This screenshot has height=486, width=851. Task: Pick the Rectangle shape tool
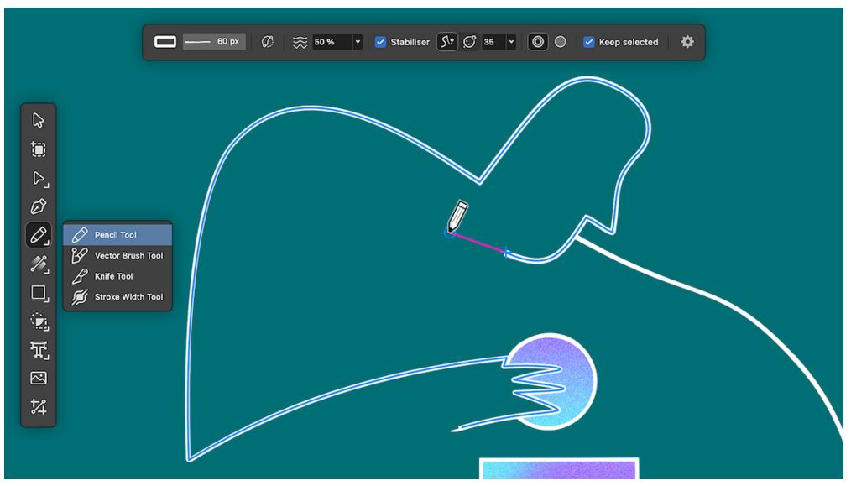[x=38, y=293]
